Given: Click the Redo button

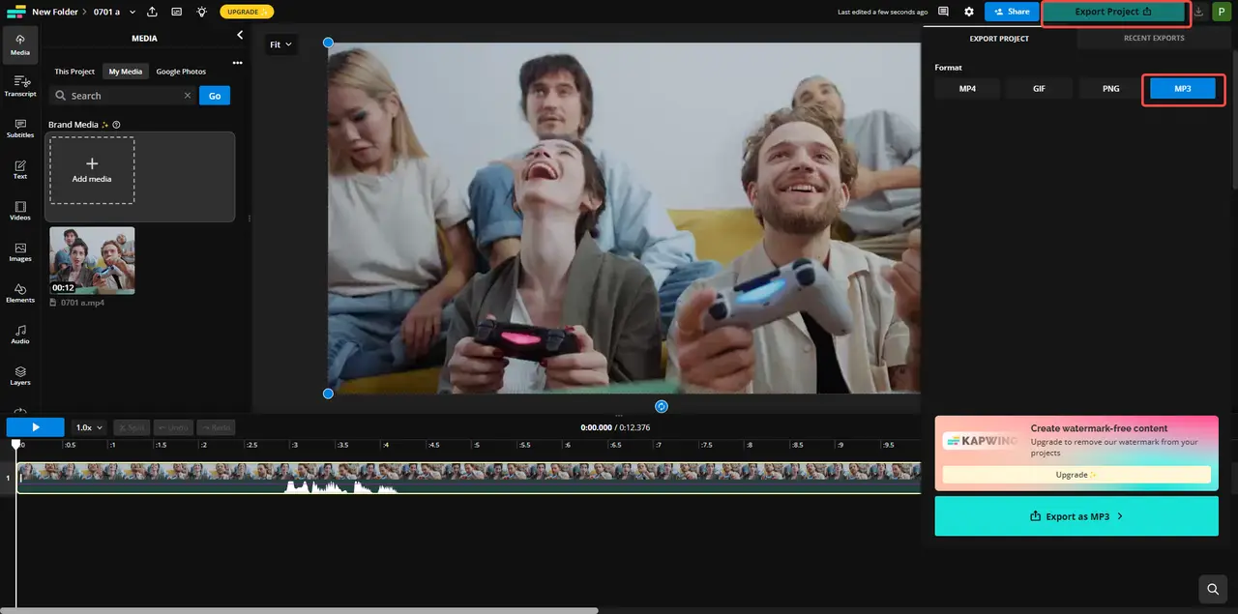Looking at the screenshot, I should click(x=217, y=427).
